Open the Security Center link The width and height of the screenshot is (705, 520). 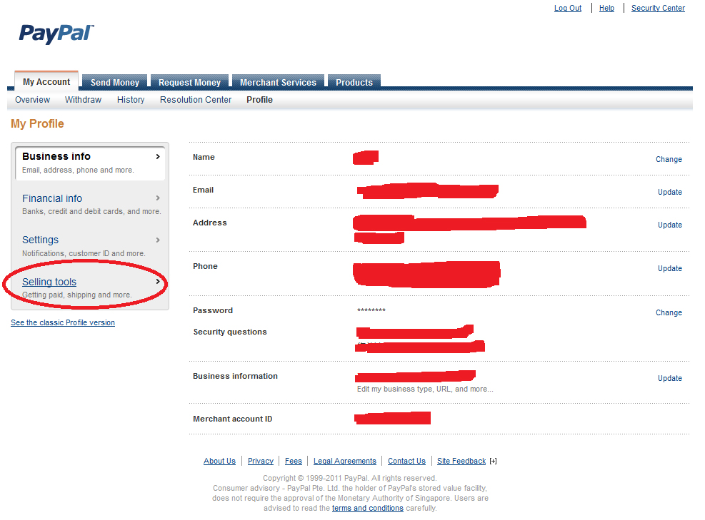pyautogui.click(x=658, y=9)
